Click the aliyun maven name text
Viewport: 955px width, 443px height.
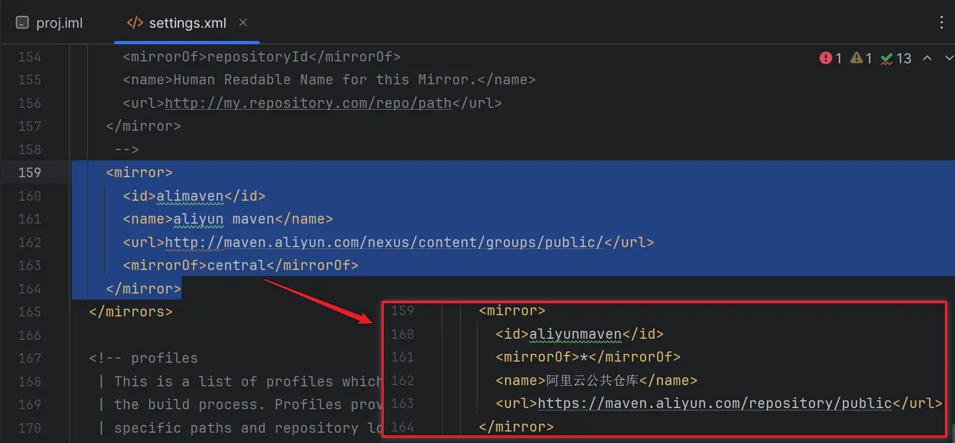point(224,219)
